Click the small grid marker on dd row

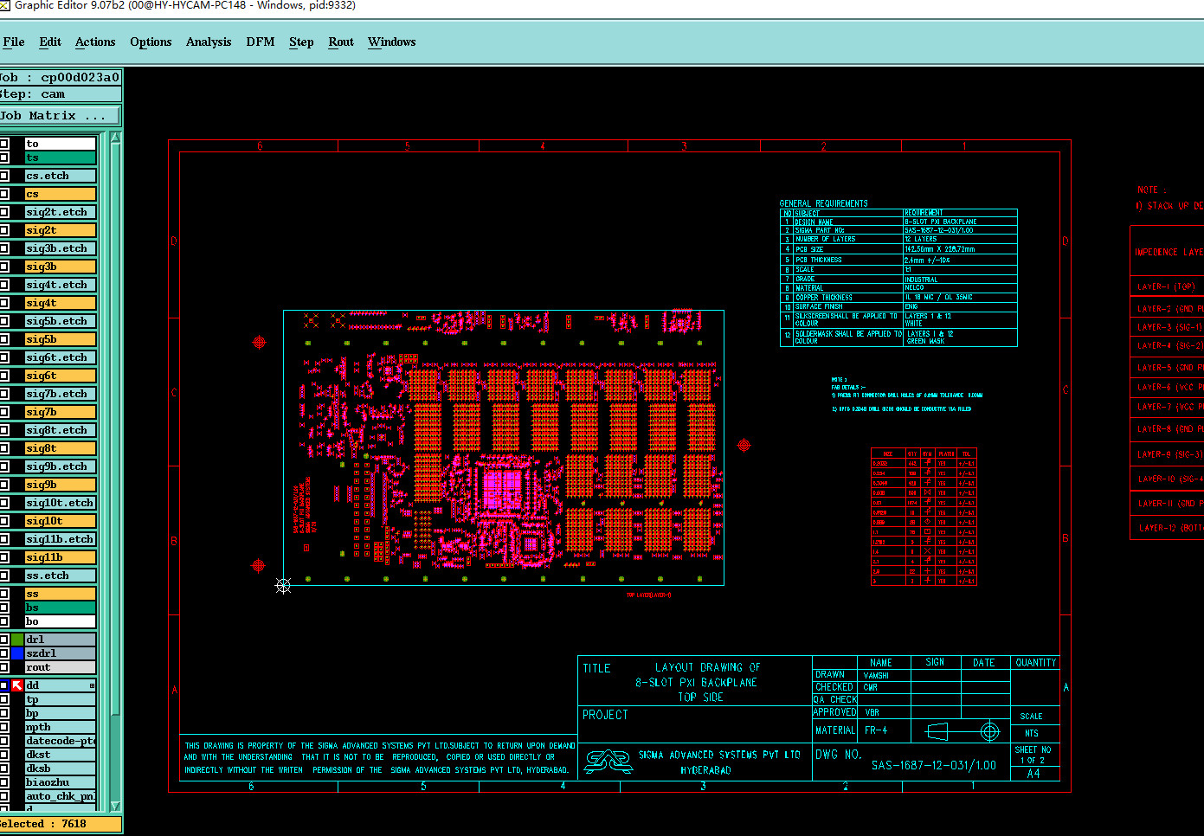point(92,685)
